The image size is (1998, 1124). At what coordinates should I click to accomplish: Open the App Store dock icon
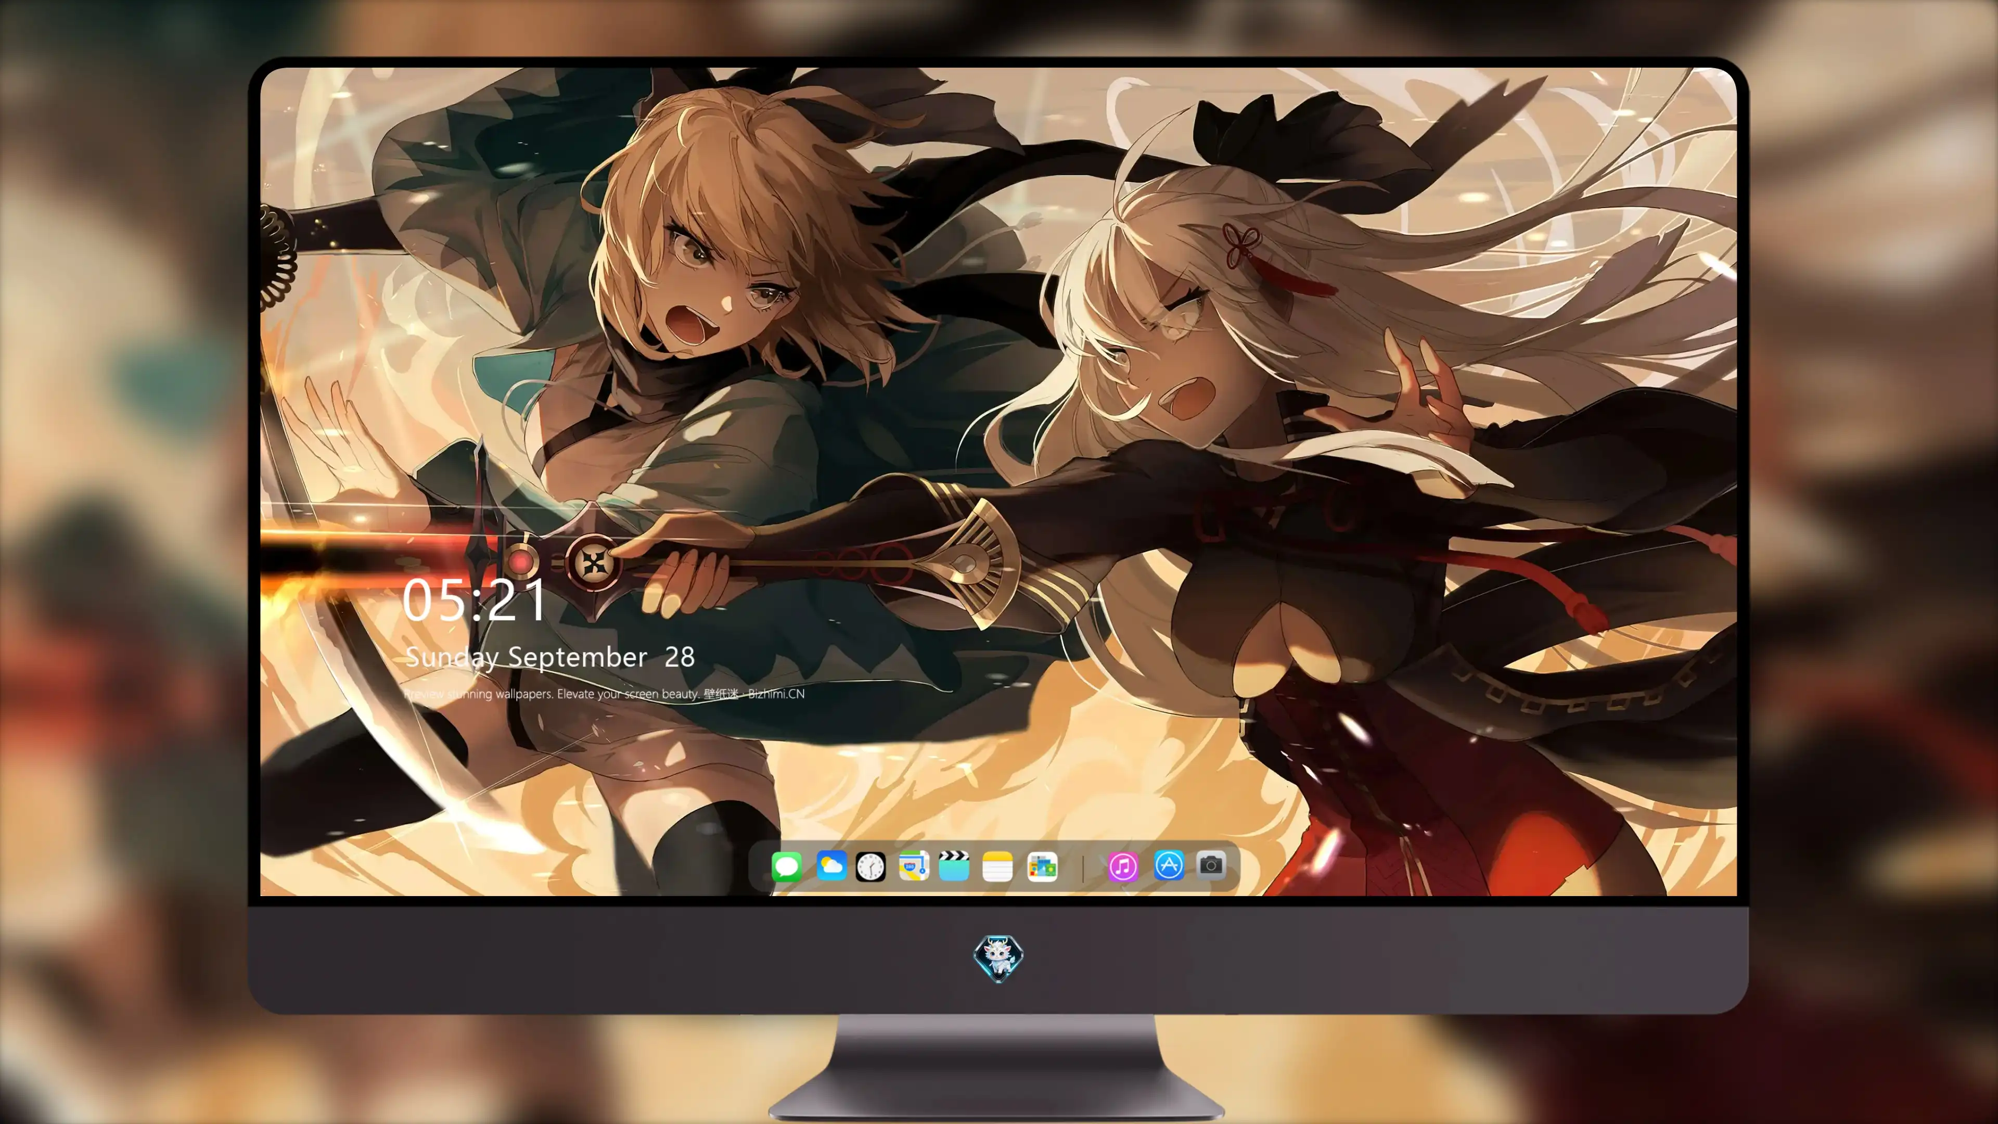[1169, 865]
